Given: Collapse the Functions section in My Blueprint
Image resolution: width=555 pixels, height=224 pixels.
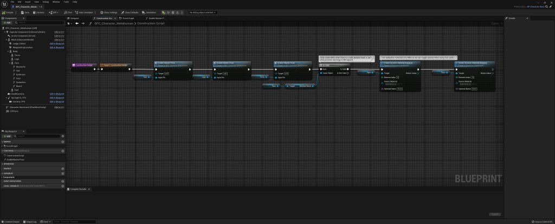Looking at the screenshot, I should 2,151.
